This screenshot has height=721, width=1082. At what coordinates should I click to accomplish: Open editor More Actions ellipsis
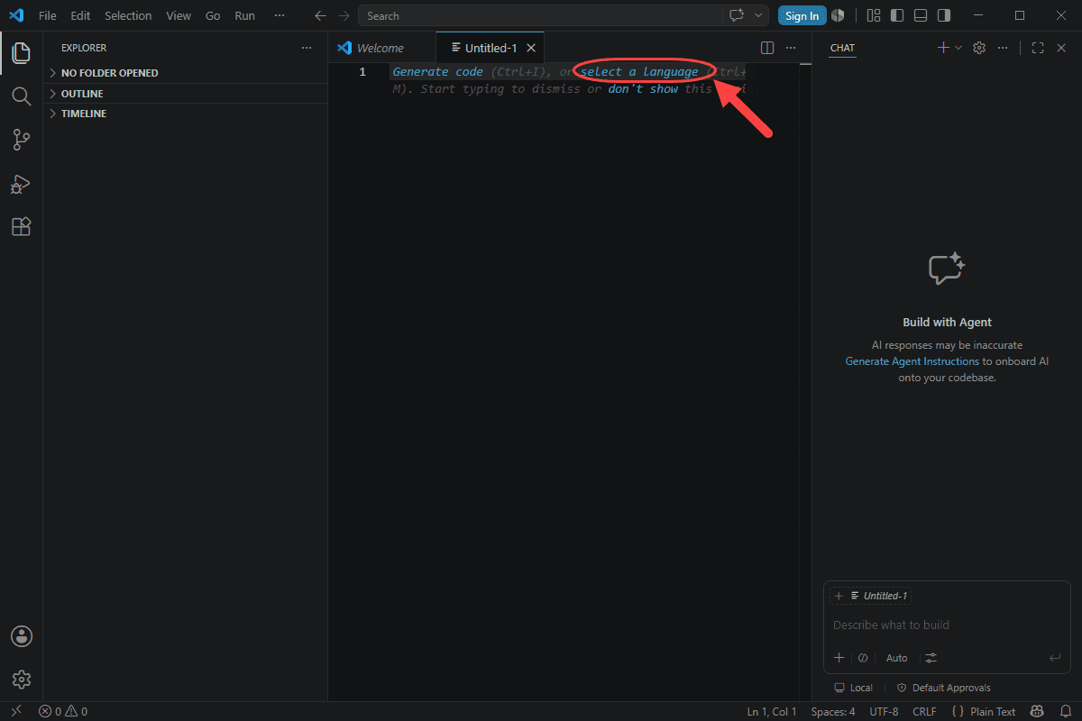791,48
